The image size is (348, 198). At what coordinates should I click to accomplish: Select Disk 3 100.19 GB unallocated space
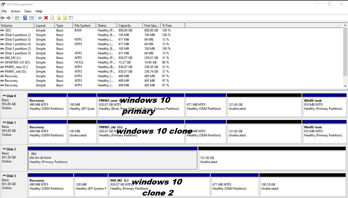tap(302, 185)
